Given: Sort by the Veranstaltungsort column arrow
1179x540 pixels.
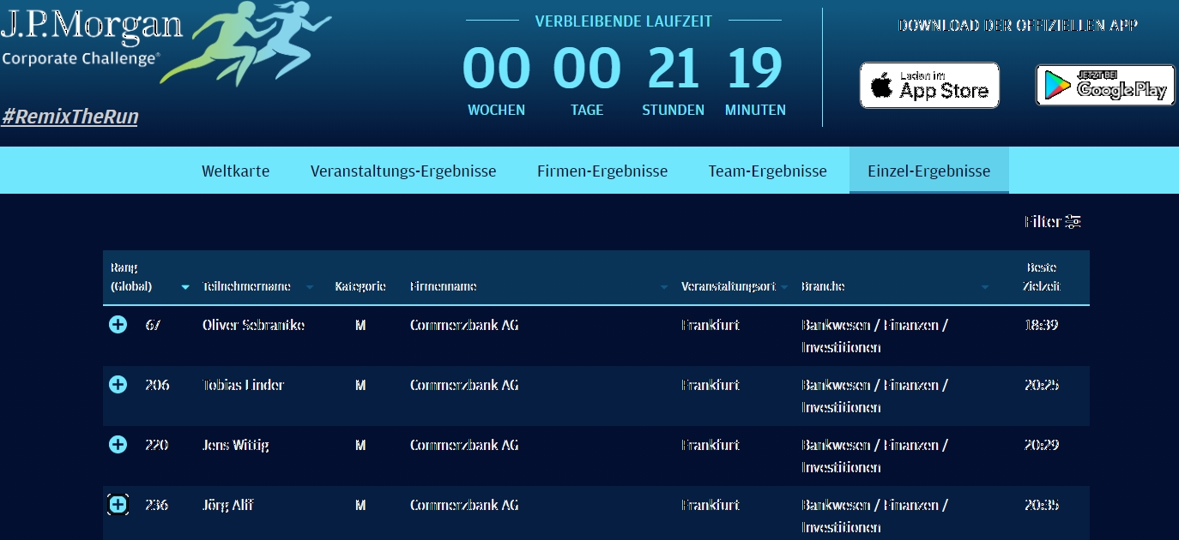Looking at the screenshot, I should pyautogui.click(x=784, y=287).
